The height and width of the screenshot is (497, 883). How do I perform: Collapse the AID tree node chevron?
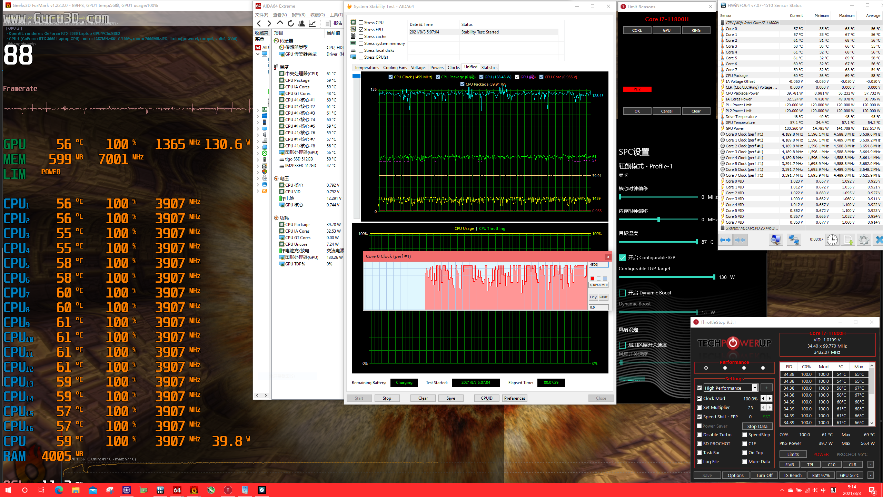click(x=258, y=54)
